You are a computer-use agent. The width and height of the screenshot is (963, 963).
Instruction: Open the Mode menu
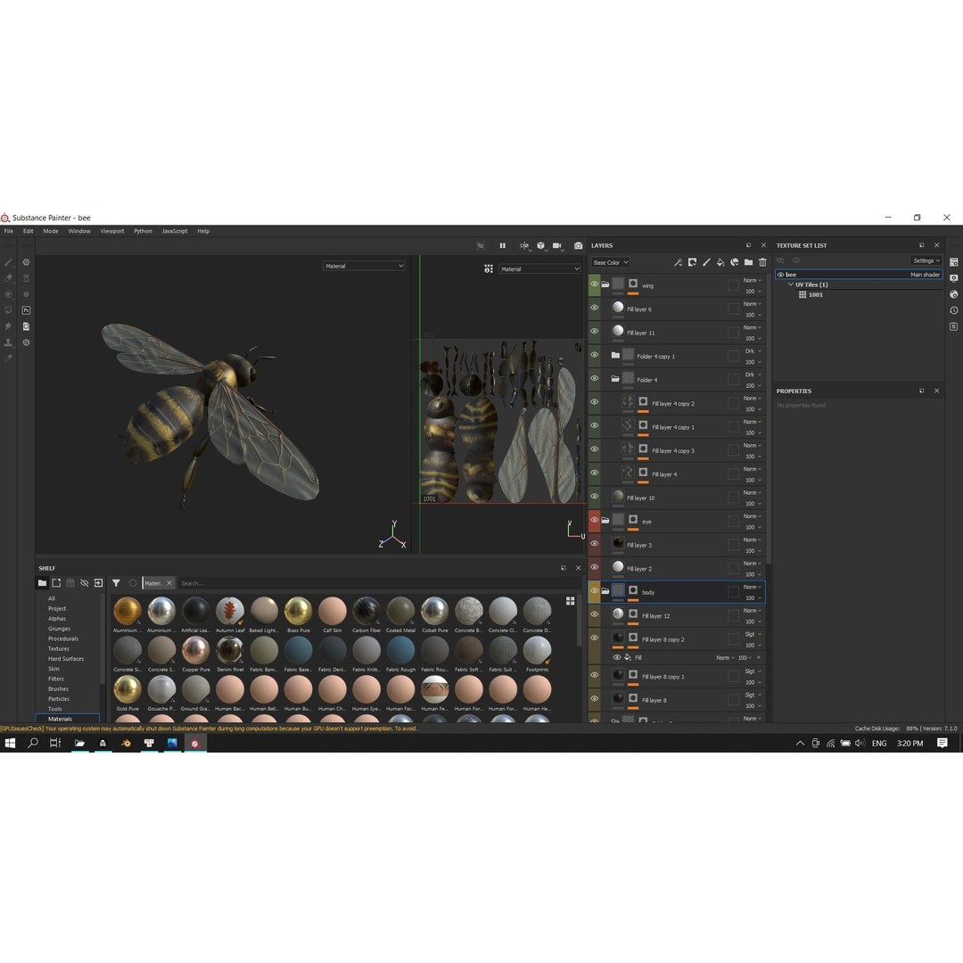(x=51, y=231)
